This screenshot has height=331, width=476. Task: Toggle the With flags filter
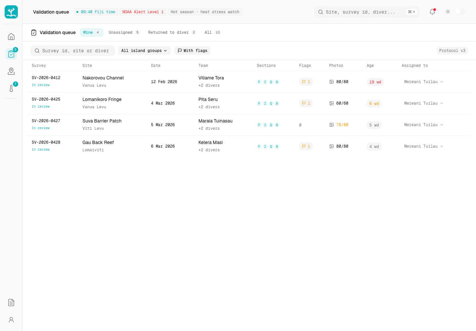[x=192, y=51]
